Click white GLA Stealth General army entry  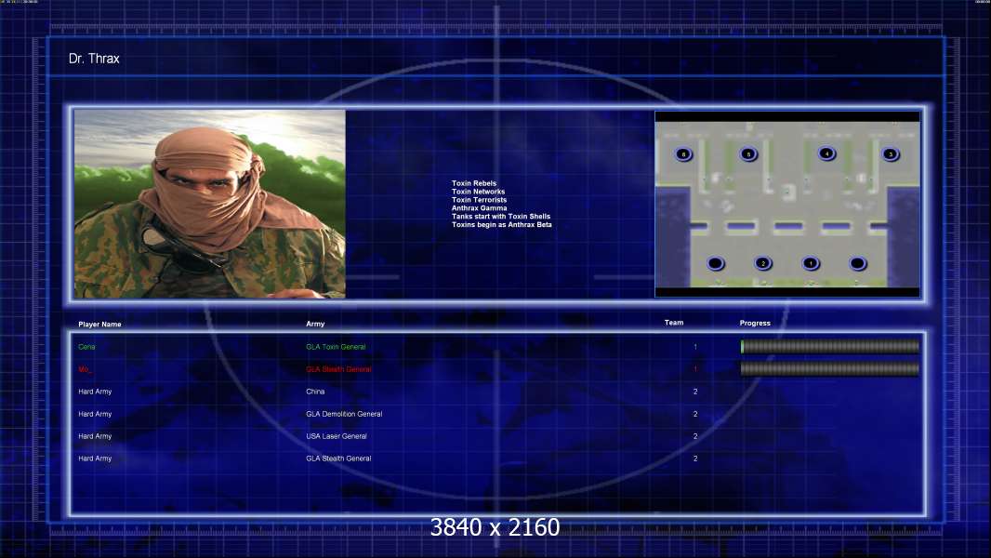(x=338, y=458)
